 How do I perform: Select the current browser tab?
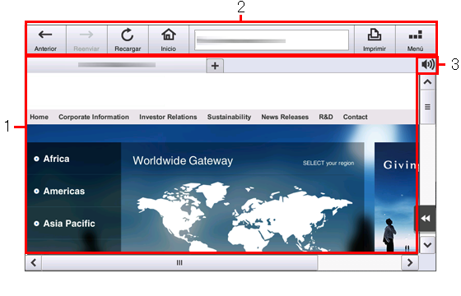117,65
